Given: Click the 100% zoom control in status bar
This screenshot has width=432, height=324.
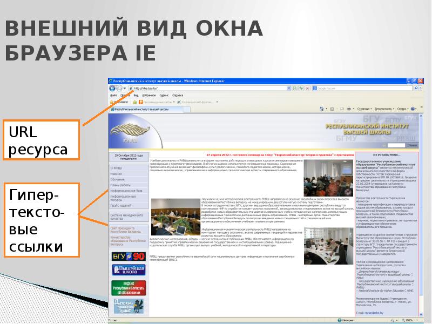Looking at the screenshot, I should pos(408,319).
